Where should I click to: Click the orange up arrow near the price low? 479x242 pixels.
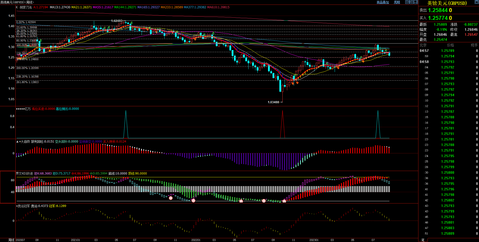point(297,83)
